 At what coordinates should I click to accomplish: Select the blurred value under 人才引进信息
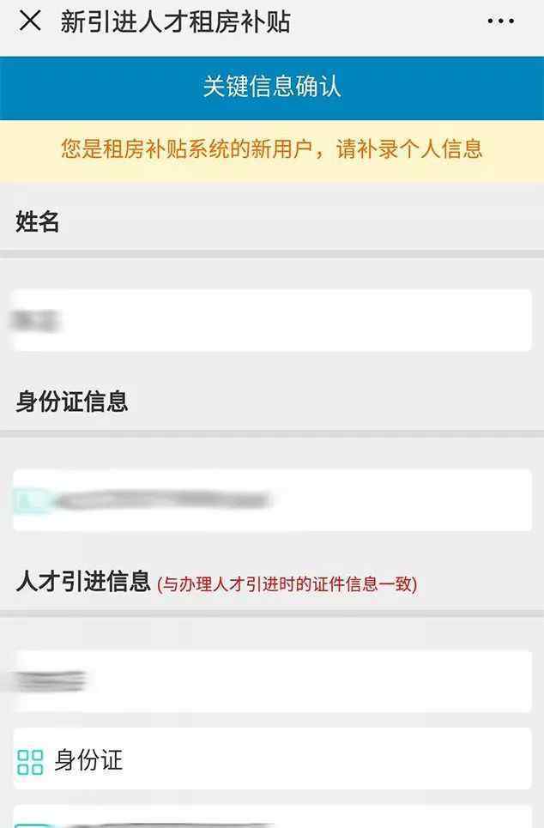49,680
